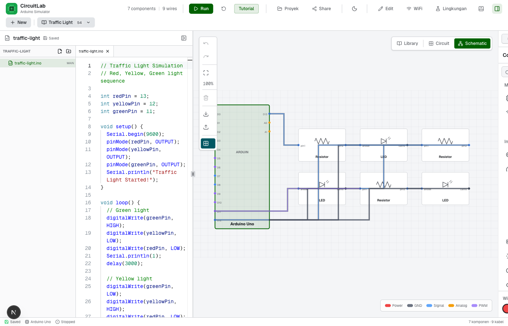The width and height of the screenshot is (508, 326).
Task: Download the circuit using the export icon
Action: 206,114
